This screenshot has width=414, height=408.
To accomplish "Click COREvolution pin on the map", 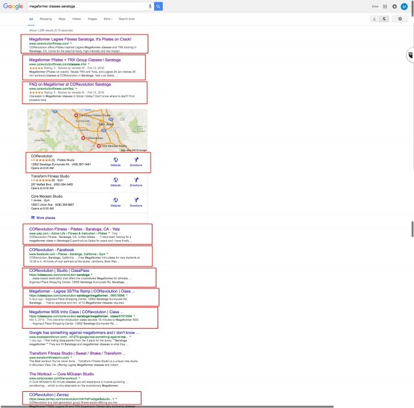I will pyautogui.click(x=83, y=138).
